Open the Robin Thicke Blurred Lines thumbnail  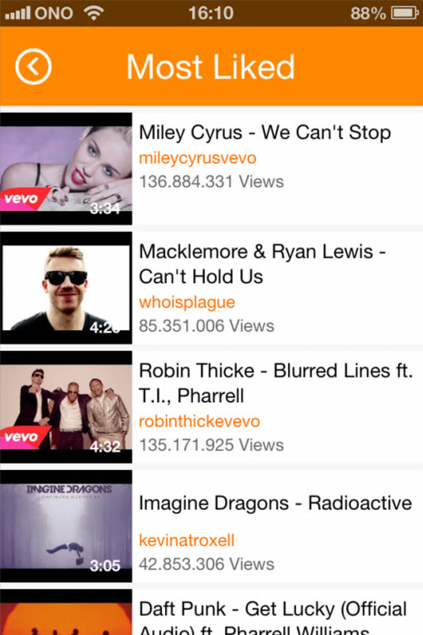(x=66, y=407)
